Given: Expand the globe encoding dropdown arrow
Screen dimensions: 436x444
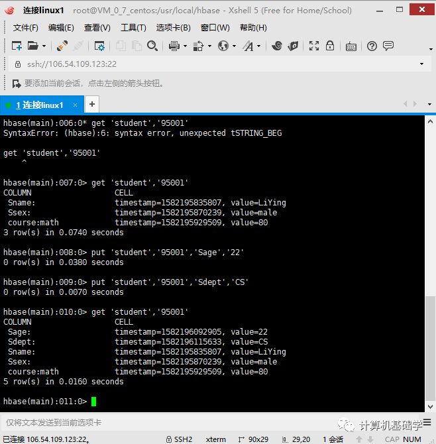Looking at the screenshot, I should click(234, 46).
